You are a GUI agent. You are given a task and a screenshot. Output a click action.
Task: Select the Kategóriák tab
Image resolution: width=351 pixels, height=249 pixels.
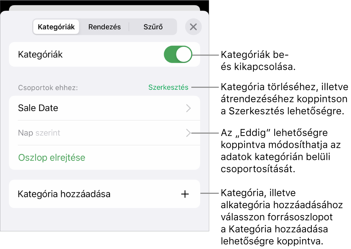56,27
